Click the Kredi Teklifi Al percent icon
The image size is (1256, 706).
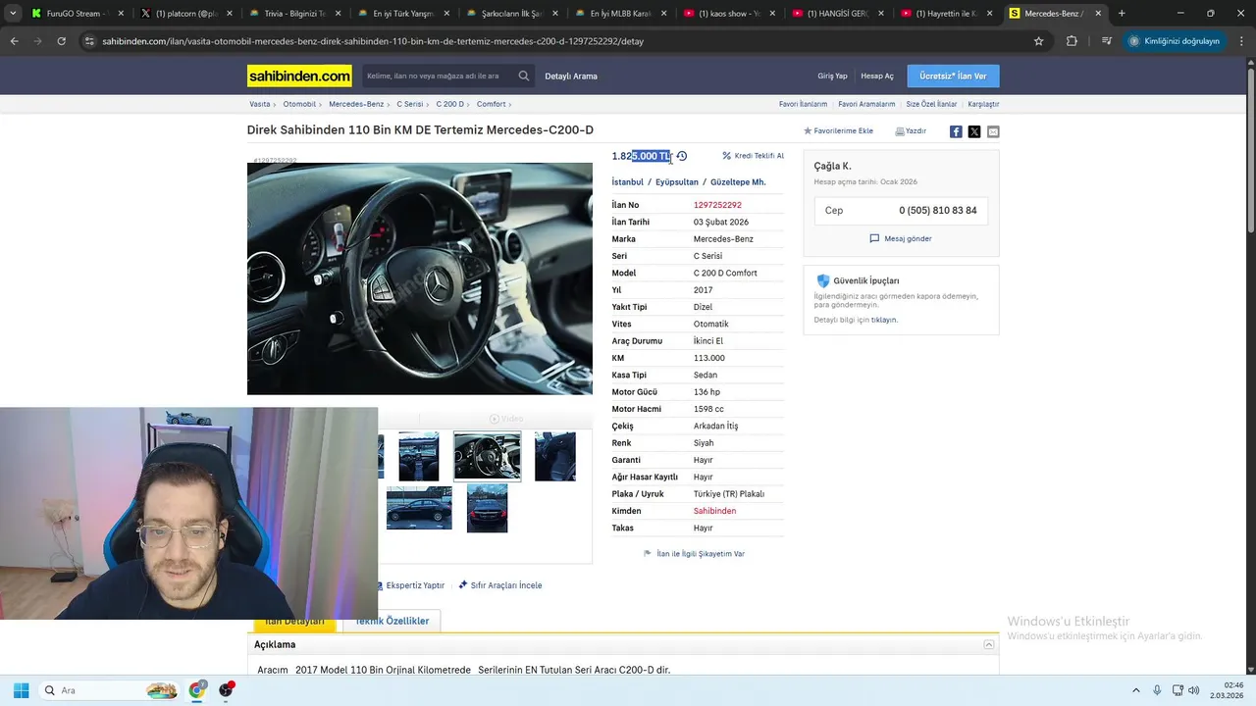[x=727, y=156]
